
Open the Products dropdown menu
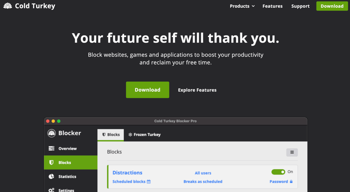pos(242,6)
